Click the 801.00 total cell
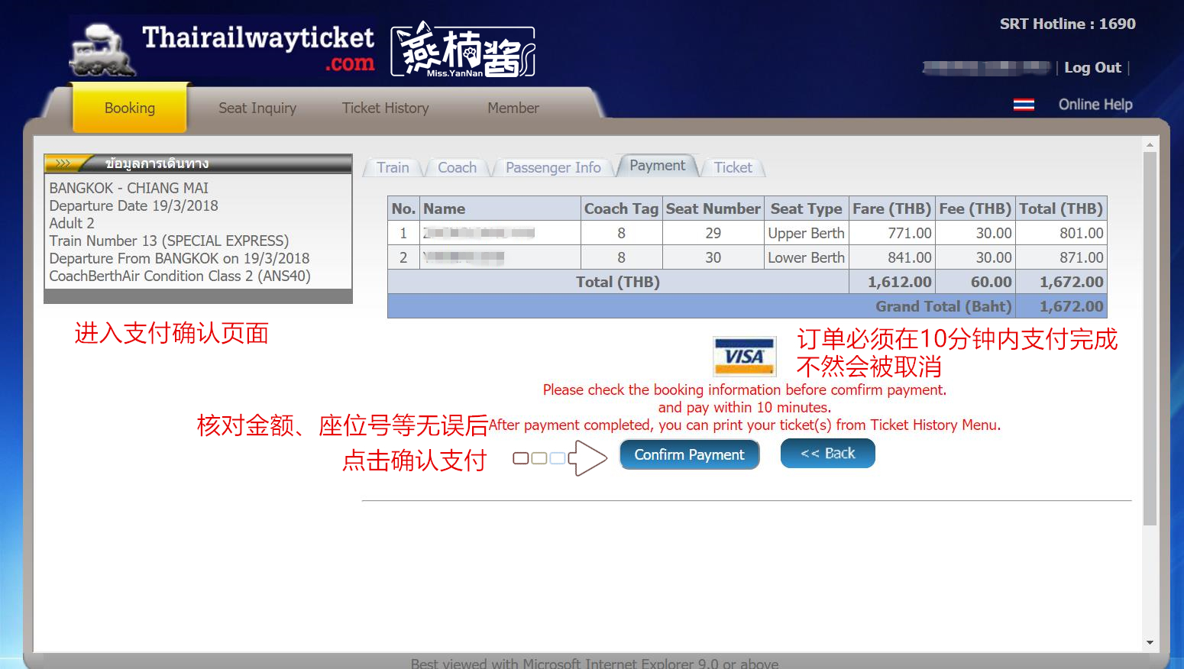1184x669 pixels. pyautogui.click(x=1061, y=233)
